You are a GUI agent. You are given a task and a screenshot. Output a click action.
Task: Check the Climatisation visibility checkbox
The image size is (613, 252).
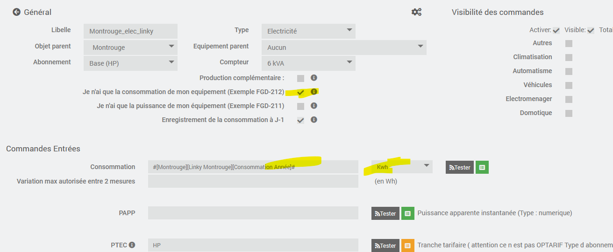(569, 57)
